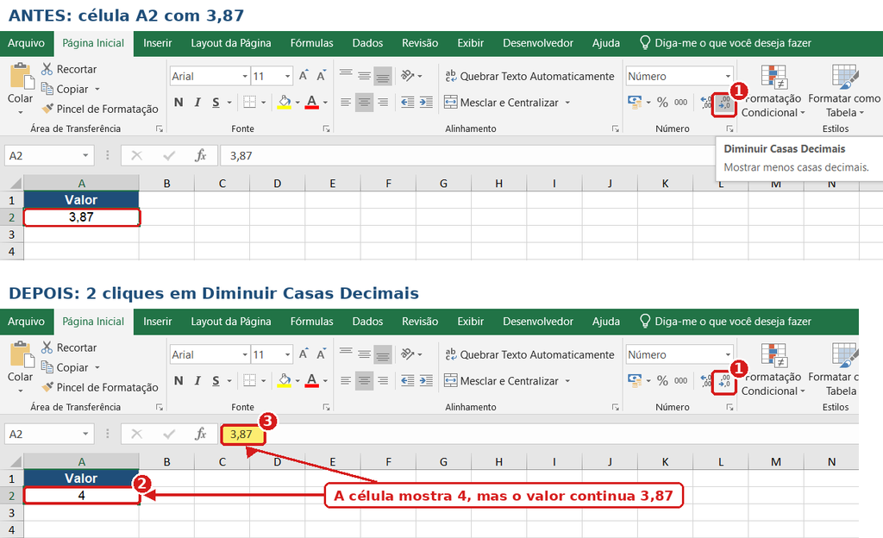Screen dimensions: 883x538
Task: Open the Layout da Página tab in the DEPOIS ribbon
Action: point(231,322)
